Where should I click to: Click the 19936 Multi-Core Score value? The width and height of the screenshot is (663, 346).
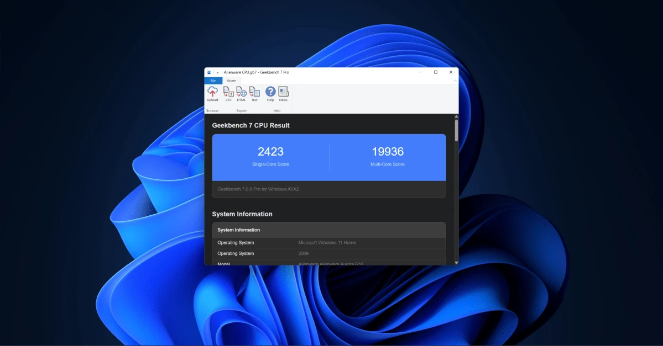(x=388, y=152)
